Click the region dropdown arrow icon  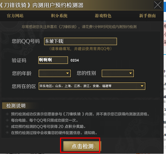tap(142, 86)
